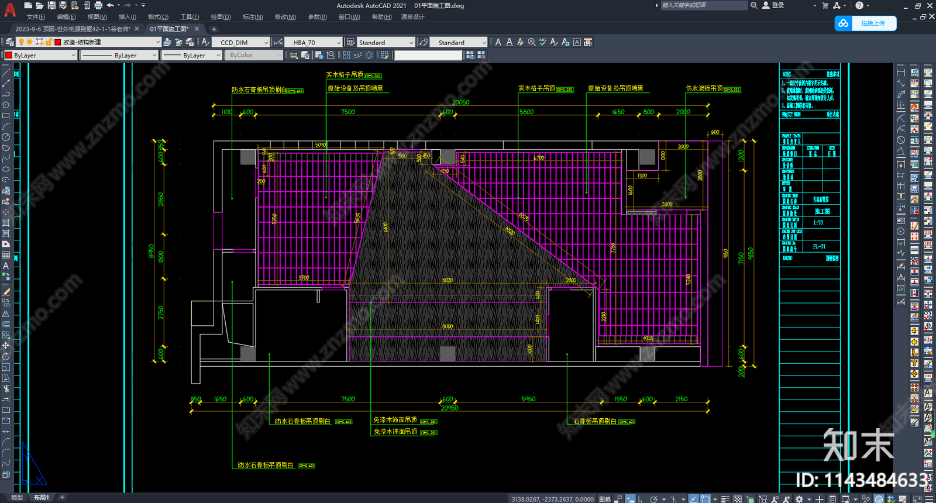Click the shopping cart icon
The image size is (936, 503).
point(825,5)
